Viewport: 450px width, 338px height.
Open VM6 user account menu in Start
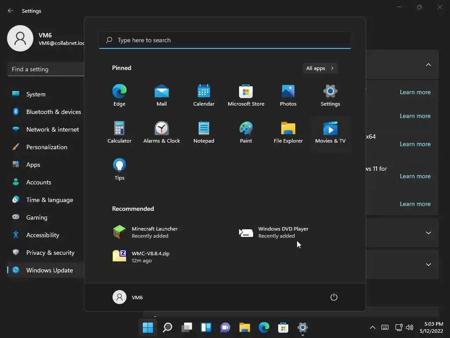pos(128,297)
